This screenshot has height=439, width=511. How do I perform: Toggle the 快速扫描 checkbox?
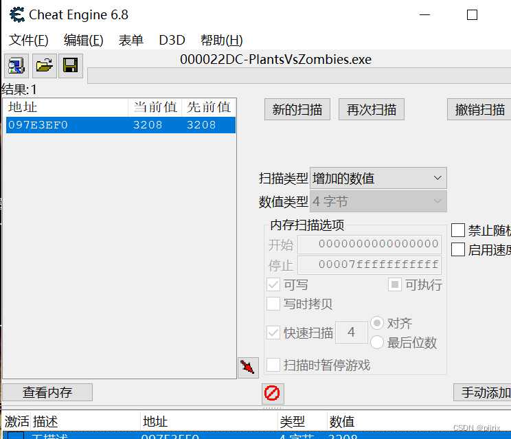[273, 333]
